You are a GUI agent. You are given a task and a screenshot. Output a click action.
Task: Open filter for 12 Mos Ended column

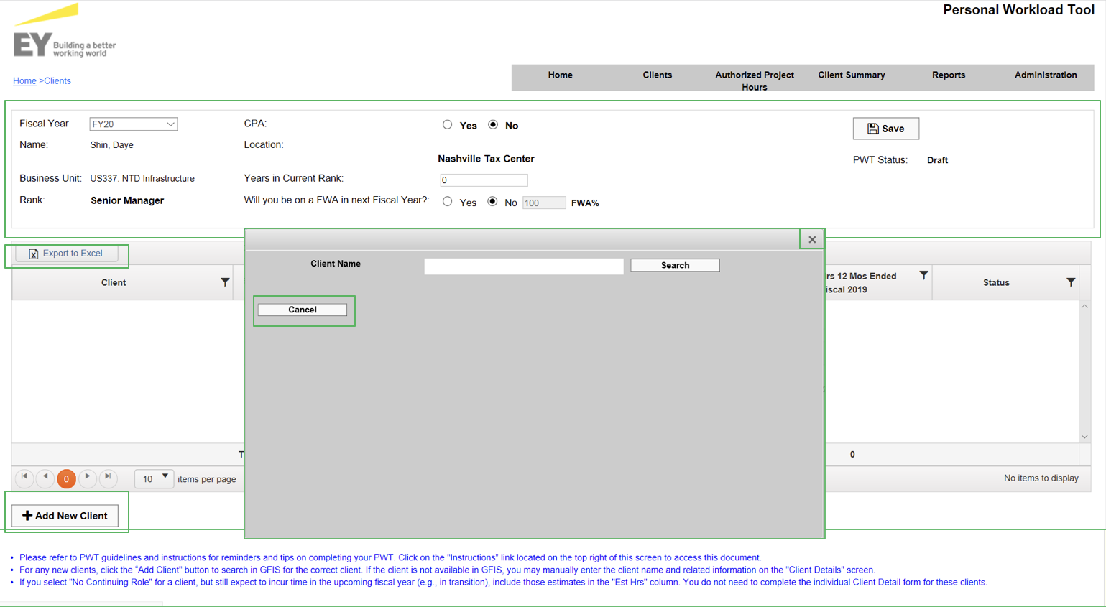(x=923, y=275)
